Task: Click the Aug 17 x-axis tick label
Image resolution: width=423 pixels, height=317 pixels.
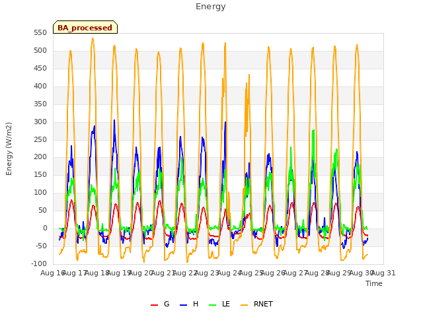Action: [75, 273]
